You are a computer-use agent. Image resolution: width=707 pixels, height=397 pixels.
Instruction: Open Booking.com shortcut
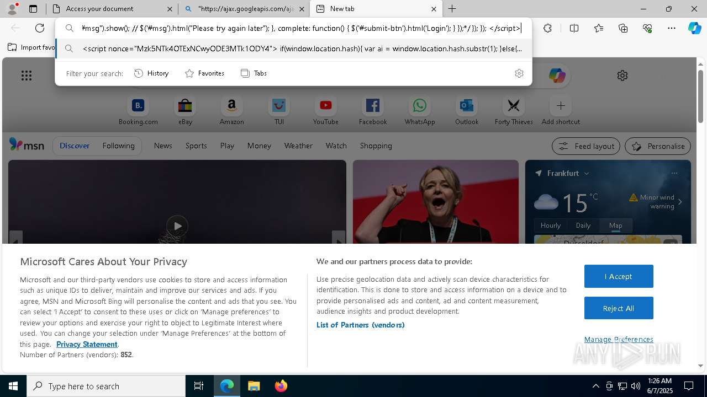[138, 111]
